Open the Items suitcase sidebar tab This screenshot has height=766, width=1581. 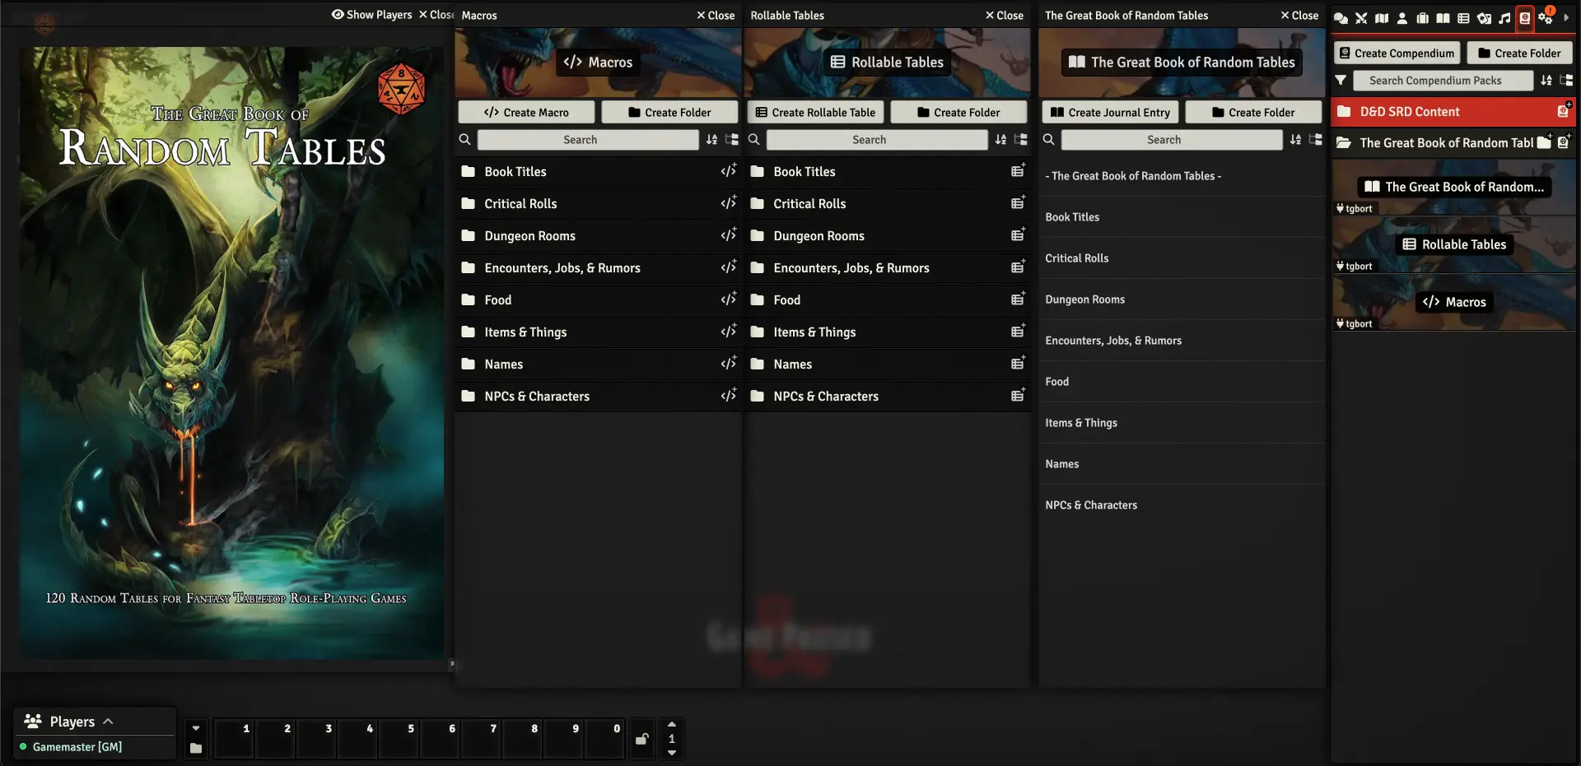1423,17
